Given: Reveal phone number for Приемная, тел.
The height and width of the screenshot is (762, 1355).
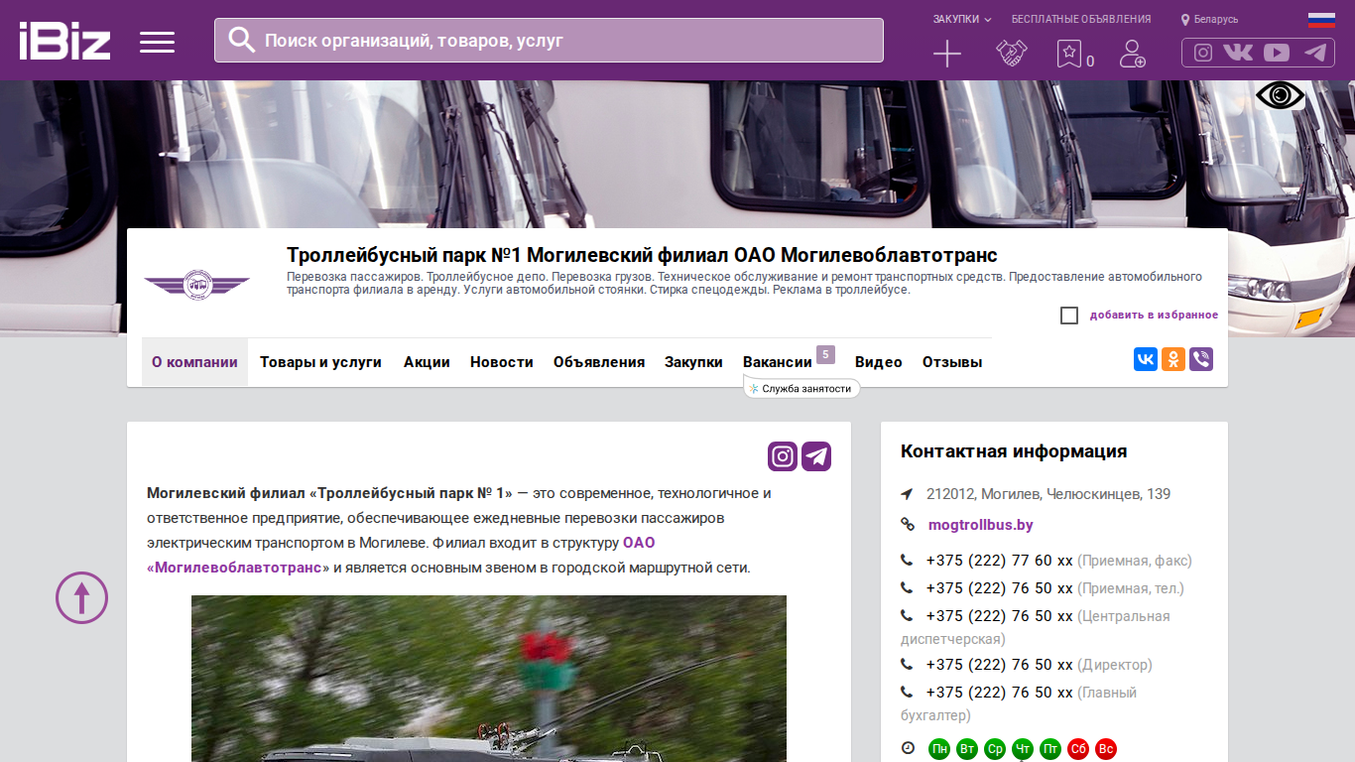Looking at the screenshot, I should click(1000, 588).
